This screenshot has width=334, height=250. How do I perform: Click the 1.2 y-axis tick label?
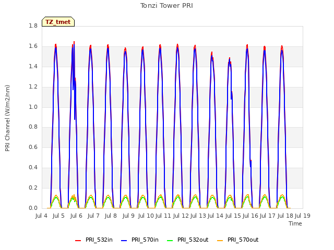click(33, 86)
